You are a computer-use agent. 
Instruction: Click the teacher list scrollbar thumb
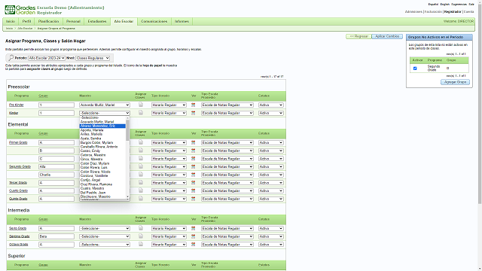[127, 130]
